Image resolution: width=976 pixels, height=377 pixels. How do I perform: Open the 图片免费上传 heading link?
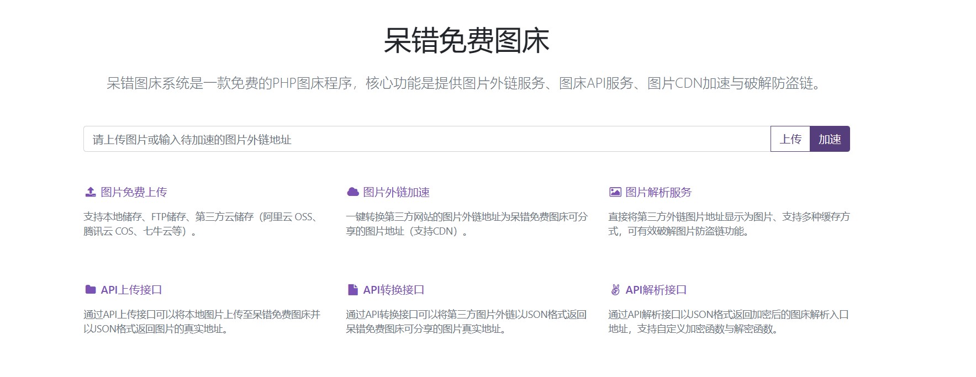[134, 192]
